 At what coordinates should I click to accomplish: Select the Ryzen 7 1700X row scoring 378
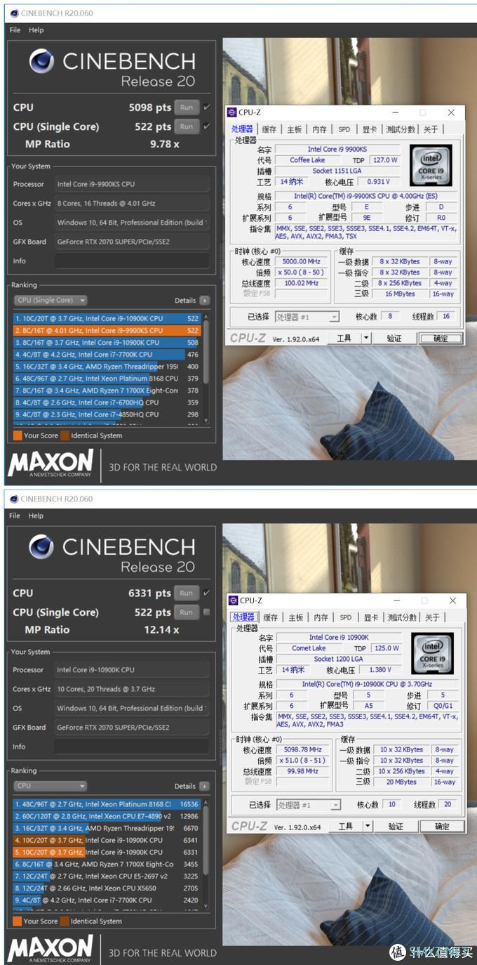click(x=107, y=390)
